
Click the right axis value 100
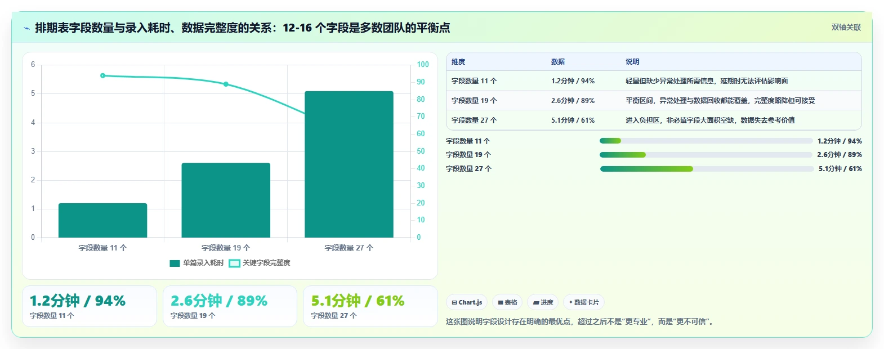(423, 65)
